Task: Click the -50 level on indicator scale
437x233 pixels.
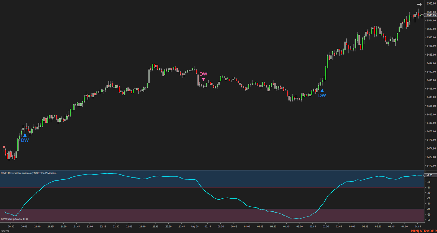Action: click(x=428, y=198)
